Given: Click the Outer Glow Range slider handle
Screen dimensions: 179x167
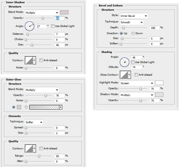Looking at the screenshot, I should coord(39,156).
